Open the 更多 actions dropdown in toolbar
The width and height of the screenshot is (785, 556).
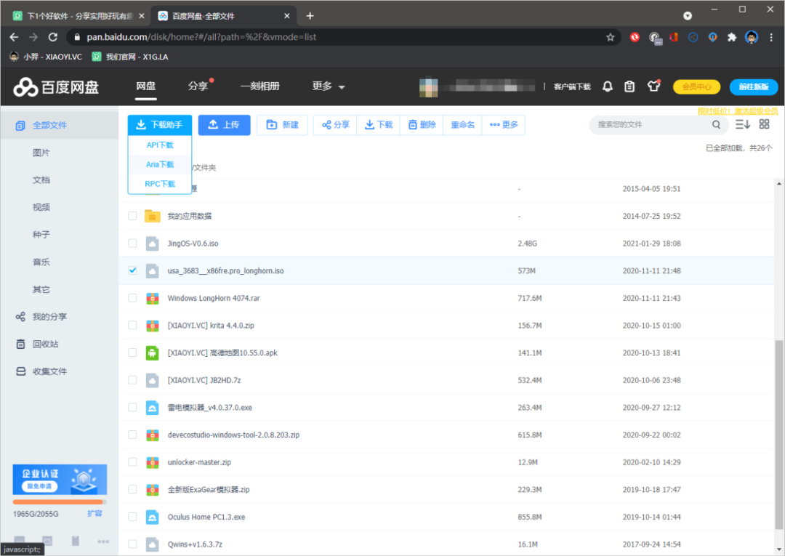point(504,125)
